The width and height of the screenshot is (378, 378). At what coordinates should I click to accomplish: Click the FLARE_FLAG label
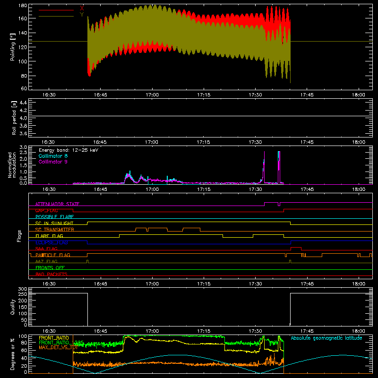49,236
